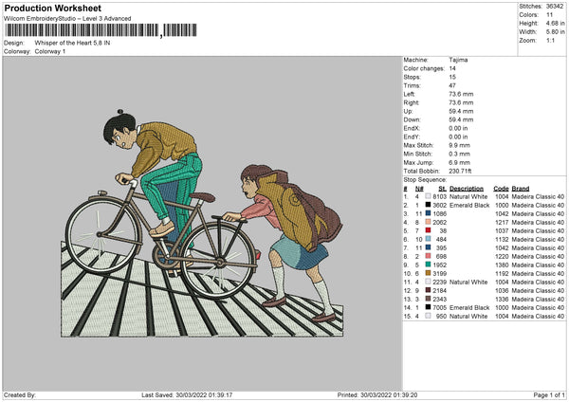Select the teal green swatch in stop row 9
Viewport: 569px width, 402px height.
pos(429,265)
